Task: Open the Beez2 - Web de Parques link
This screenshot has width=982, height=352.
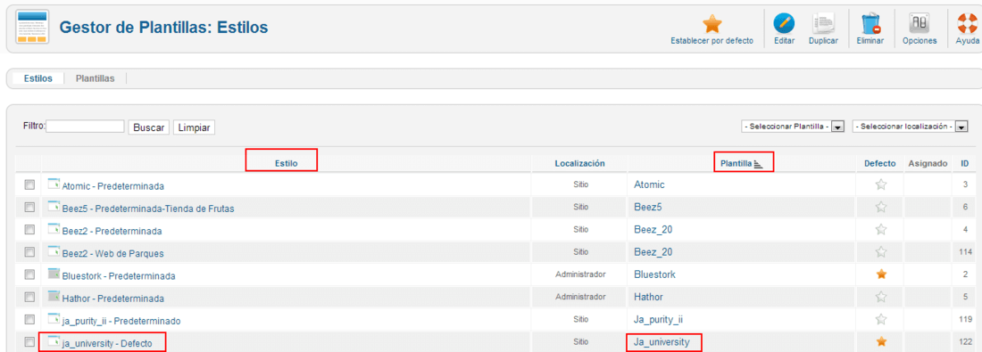Action: [112, 253]
